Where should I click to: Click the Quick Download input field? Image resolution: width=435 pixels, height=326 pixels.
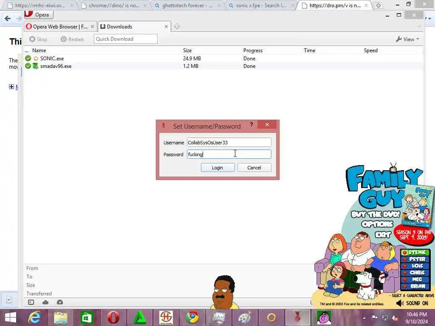pos(126,39)
